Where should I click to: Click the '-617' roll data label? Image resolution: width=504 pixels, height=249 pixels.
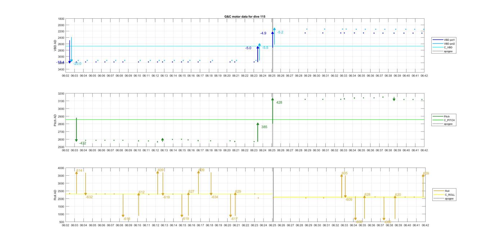click(x=234, y=219)
